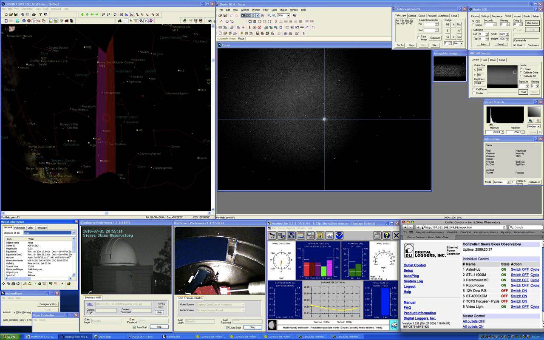Check the Take image box in Telescope Control

coord(418,37)
